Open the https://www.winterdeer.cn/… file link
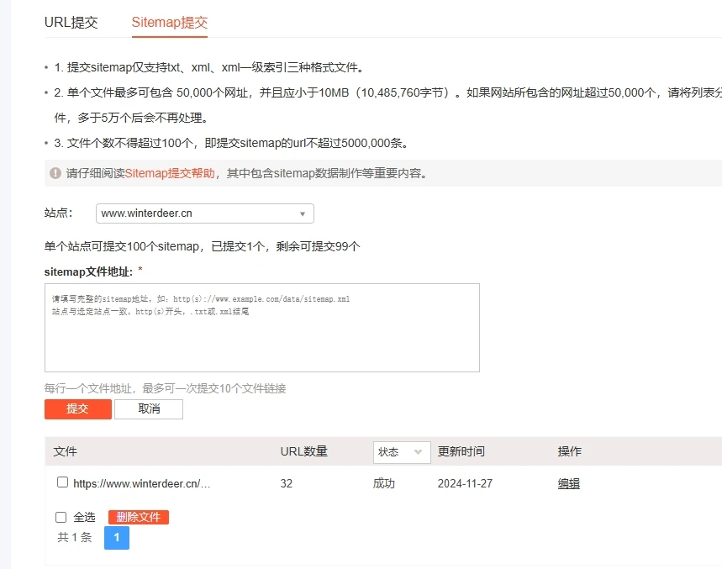 [x=141, y=484]
